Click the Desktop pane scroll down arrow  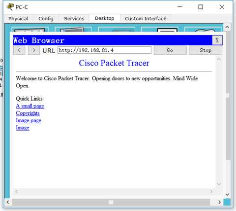(x=227, y=195)
